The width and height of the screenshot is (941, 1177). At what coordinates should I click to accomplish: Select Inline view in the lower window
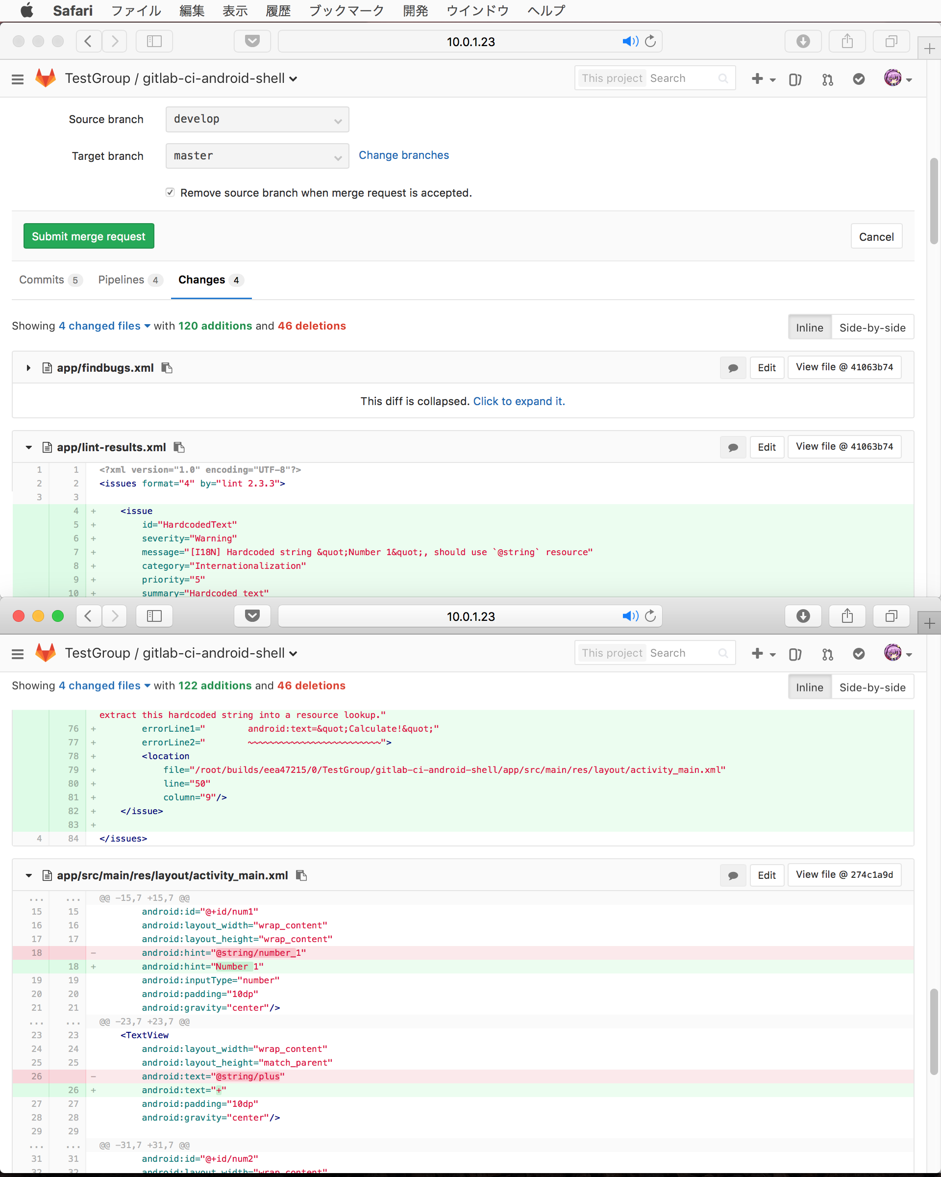pyautogui.click(x=810, y=687)
